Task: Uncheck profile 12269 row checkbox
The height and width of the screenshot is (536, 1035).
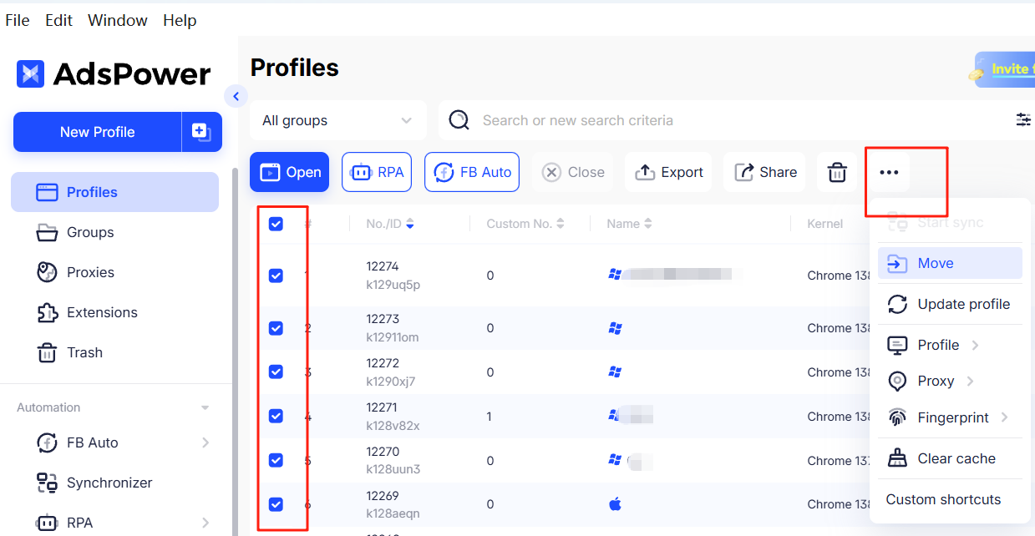Action: point(276,504)
